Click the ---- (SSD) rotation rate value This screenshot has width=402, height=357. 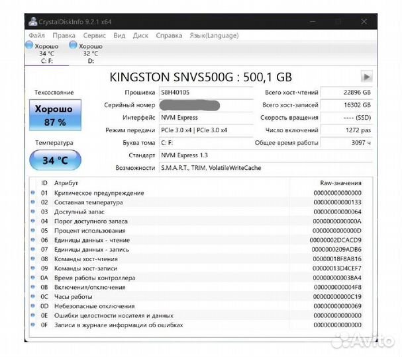[x=346, y=118]
